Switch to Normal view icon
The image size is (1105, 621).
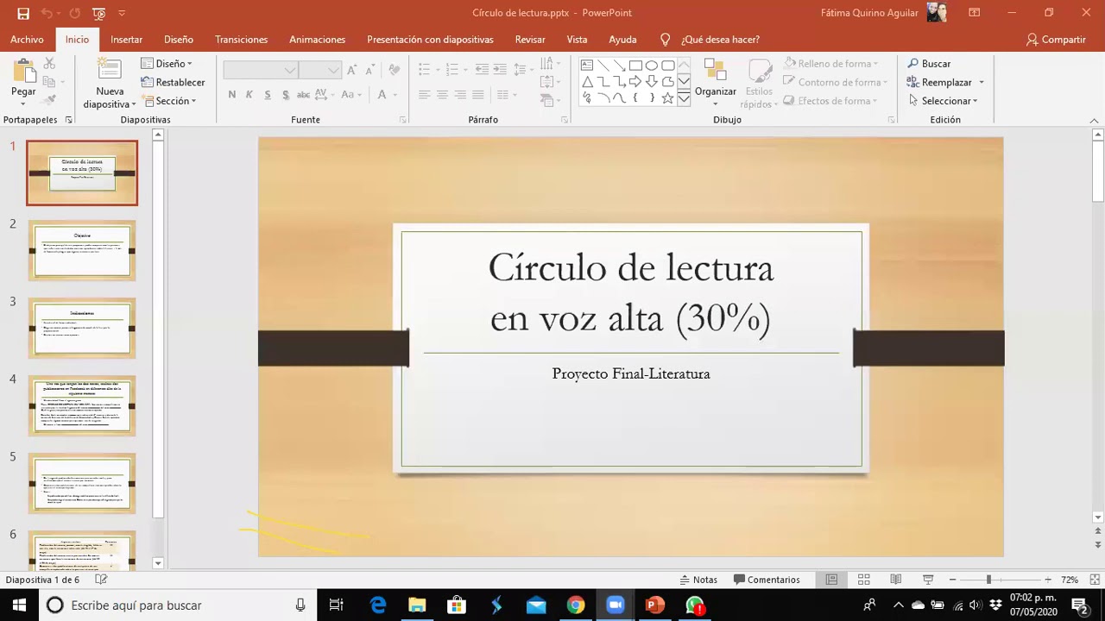pos(831,580)
